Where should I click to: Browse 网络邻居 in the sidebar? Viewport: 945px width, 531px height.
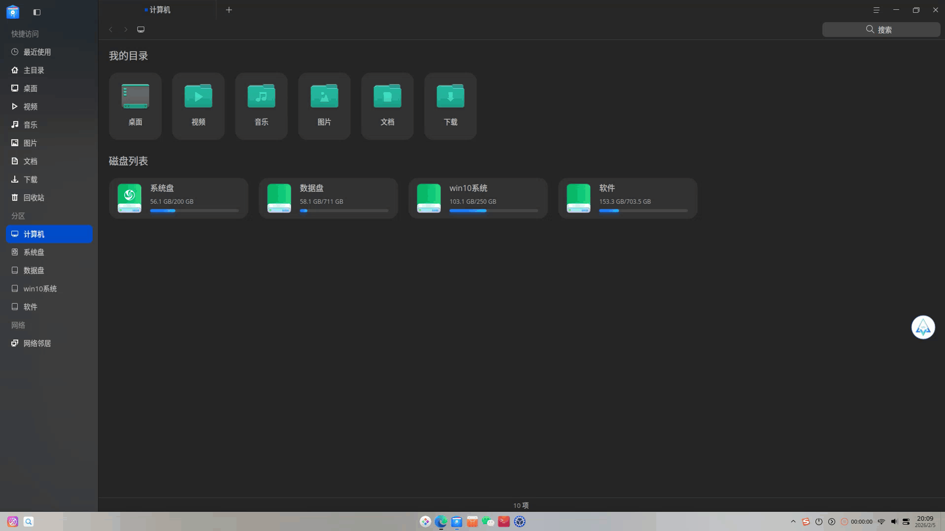49,343
